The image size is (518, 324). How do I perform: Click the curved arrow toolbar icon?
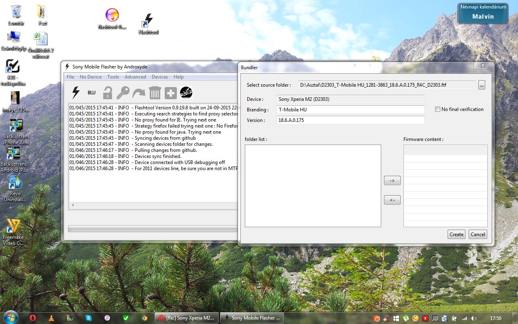(x=139, y=93)
